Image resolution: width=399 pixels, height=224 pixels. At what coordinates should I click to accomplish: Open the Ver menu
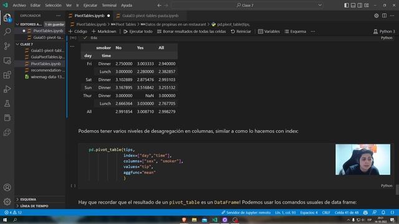69,6
